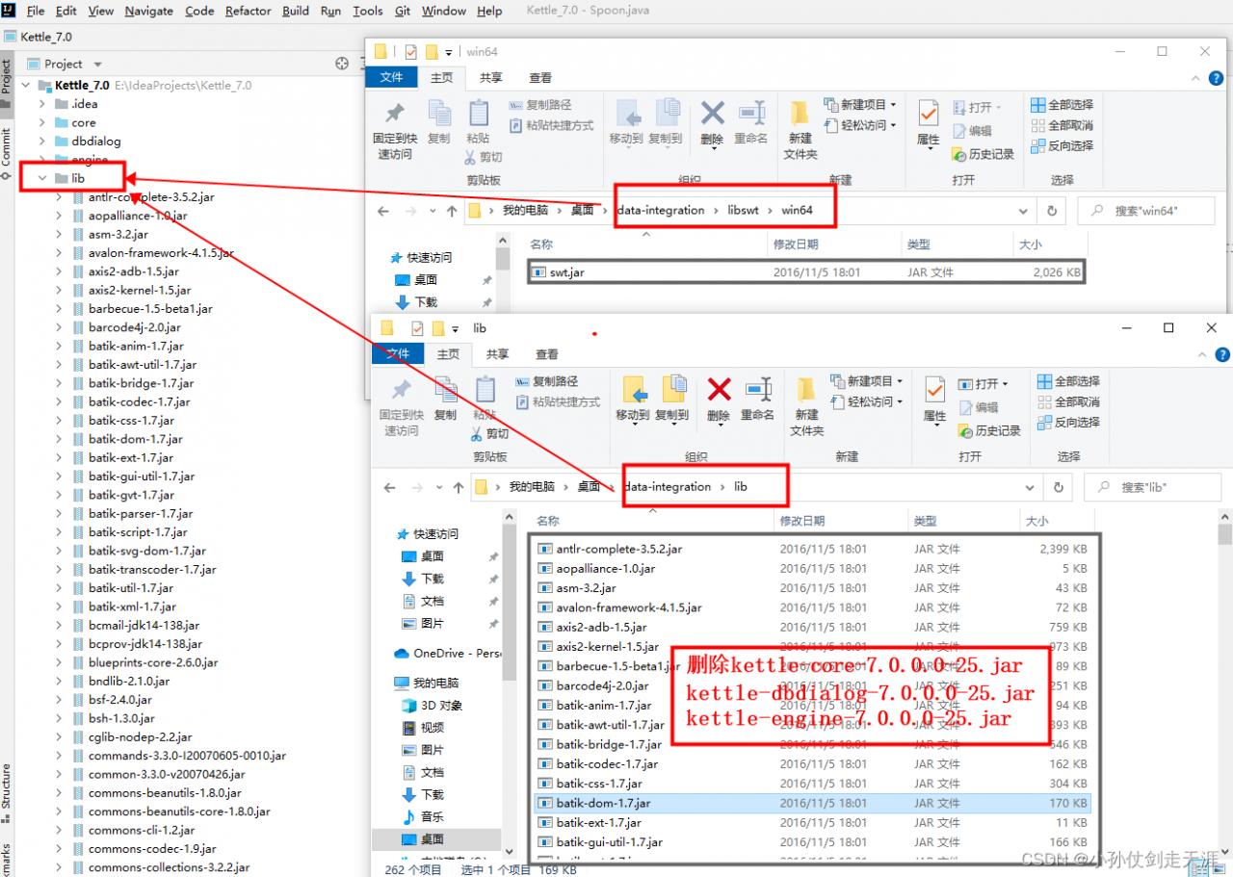
Task: Sort by Name column in lib window
Action: point(547,521)
